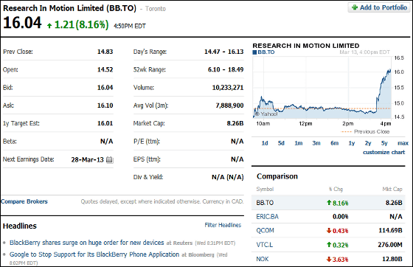
Task: Click the green up arrow next to VTC.L change
Action: pyautogui.click(x=329, y=245)
